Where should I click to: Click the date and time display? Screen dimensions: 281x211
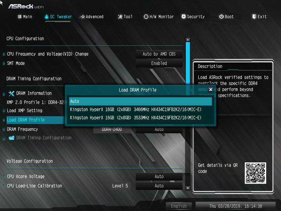pyautogui.click(x=236, y=206)
